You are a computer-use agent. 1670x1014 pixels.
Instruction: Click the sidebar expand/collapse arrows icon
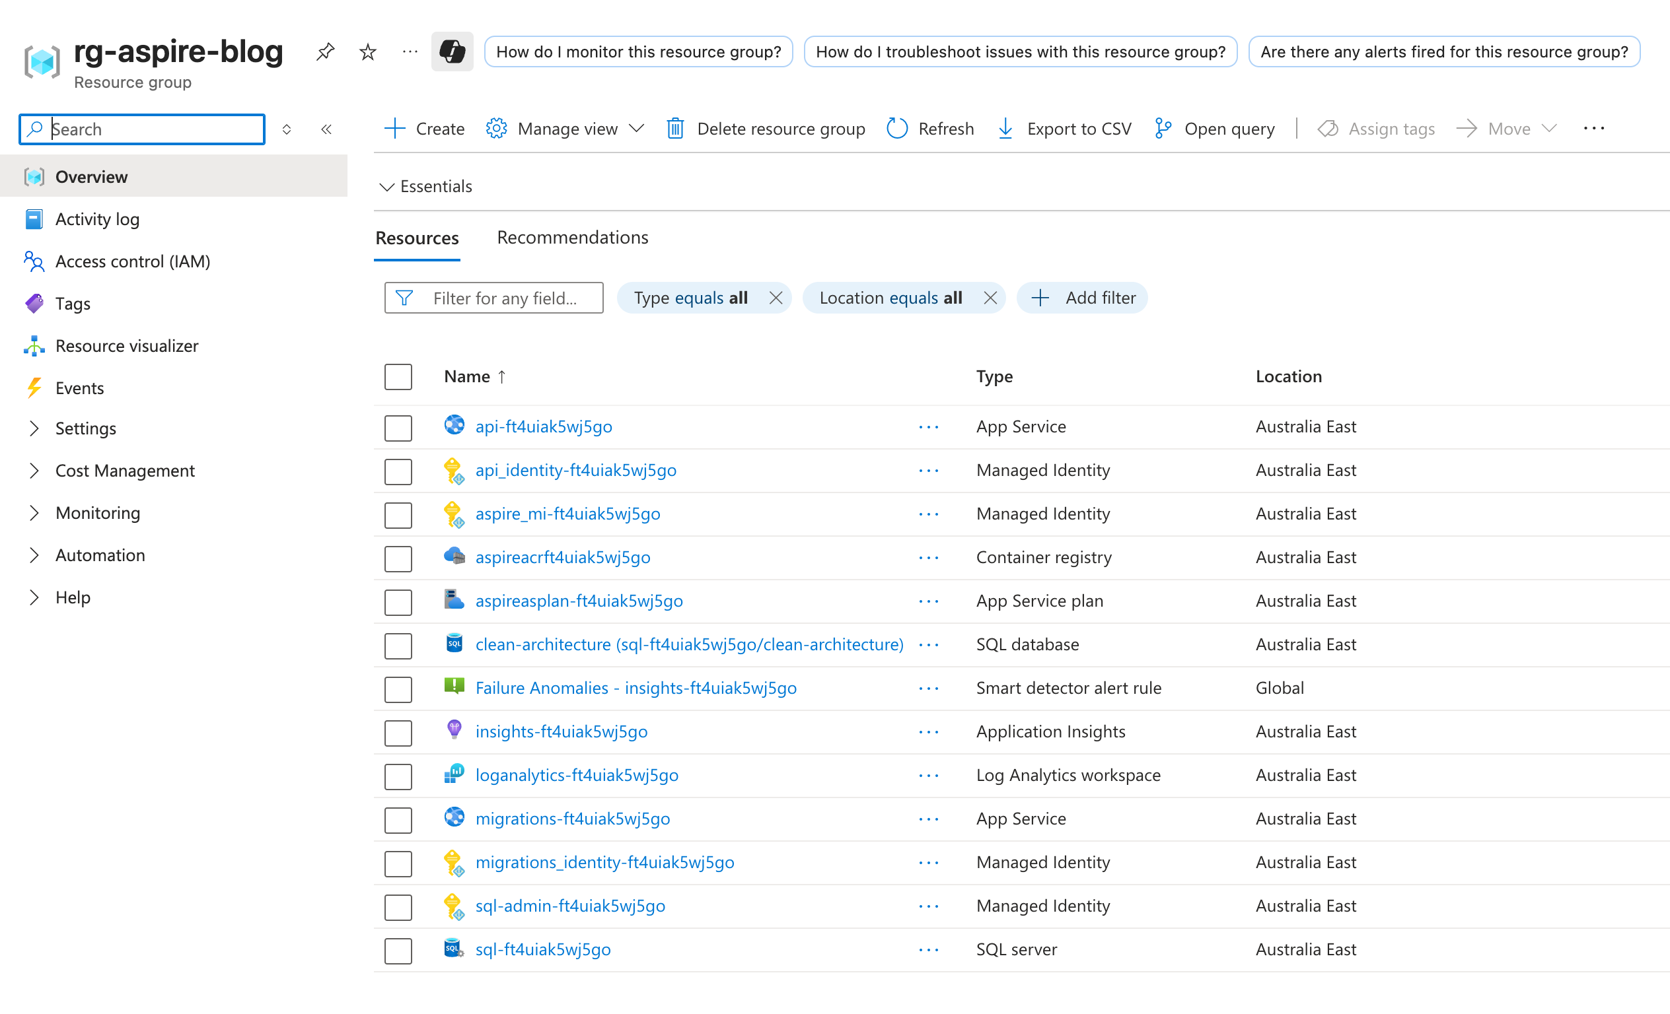[287, 129]
